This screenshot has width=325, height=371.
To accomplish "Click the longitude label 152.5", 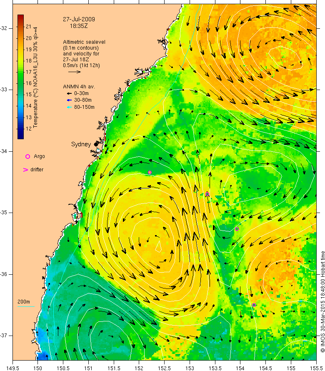I will point(164,368).
